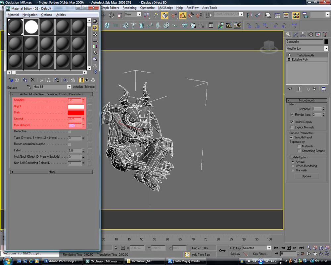Open the Map #1 surface dropdown
Viewport: 331px width, 265px height.
click(x=70, y=87)
